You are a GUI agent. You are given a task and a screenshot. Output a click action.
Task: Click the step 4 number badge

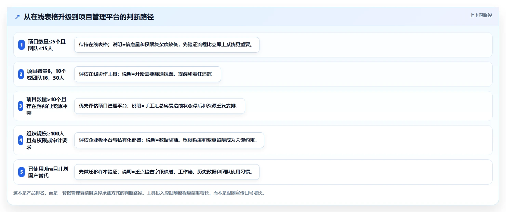pos(21,140)
